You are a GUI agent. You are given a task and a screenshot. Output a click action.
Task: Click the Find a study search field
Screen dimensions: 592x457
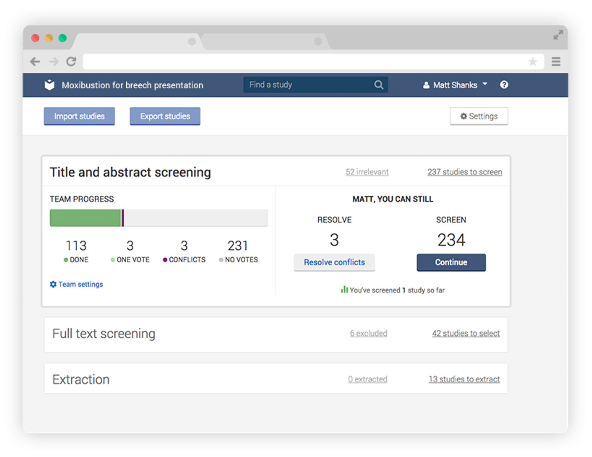pyautogui.click(x=315, y=85)
